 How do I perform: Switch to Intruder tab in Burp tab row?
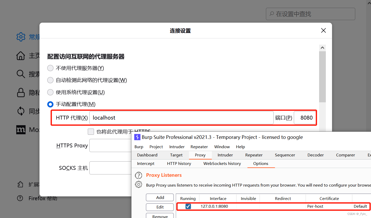pos(225,155)
